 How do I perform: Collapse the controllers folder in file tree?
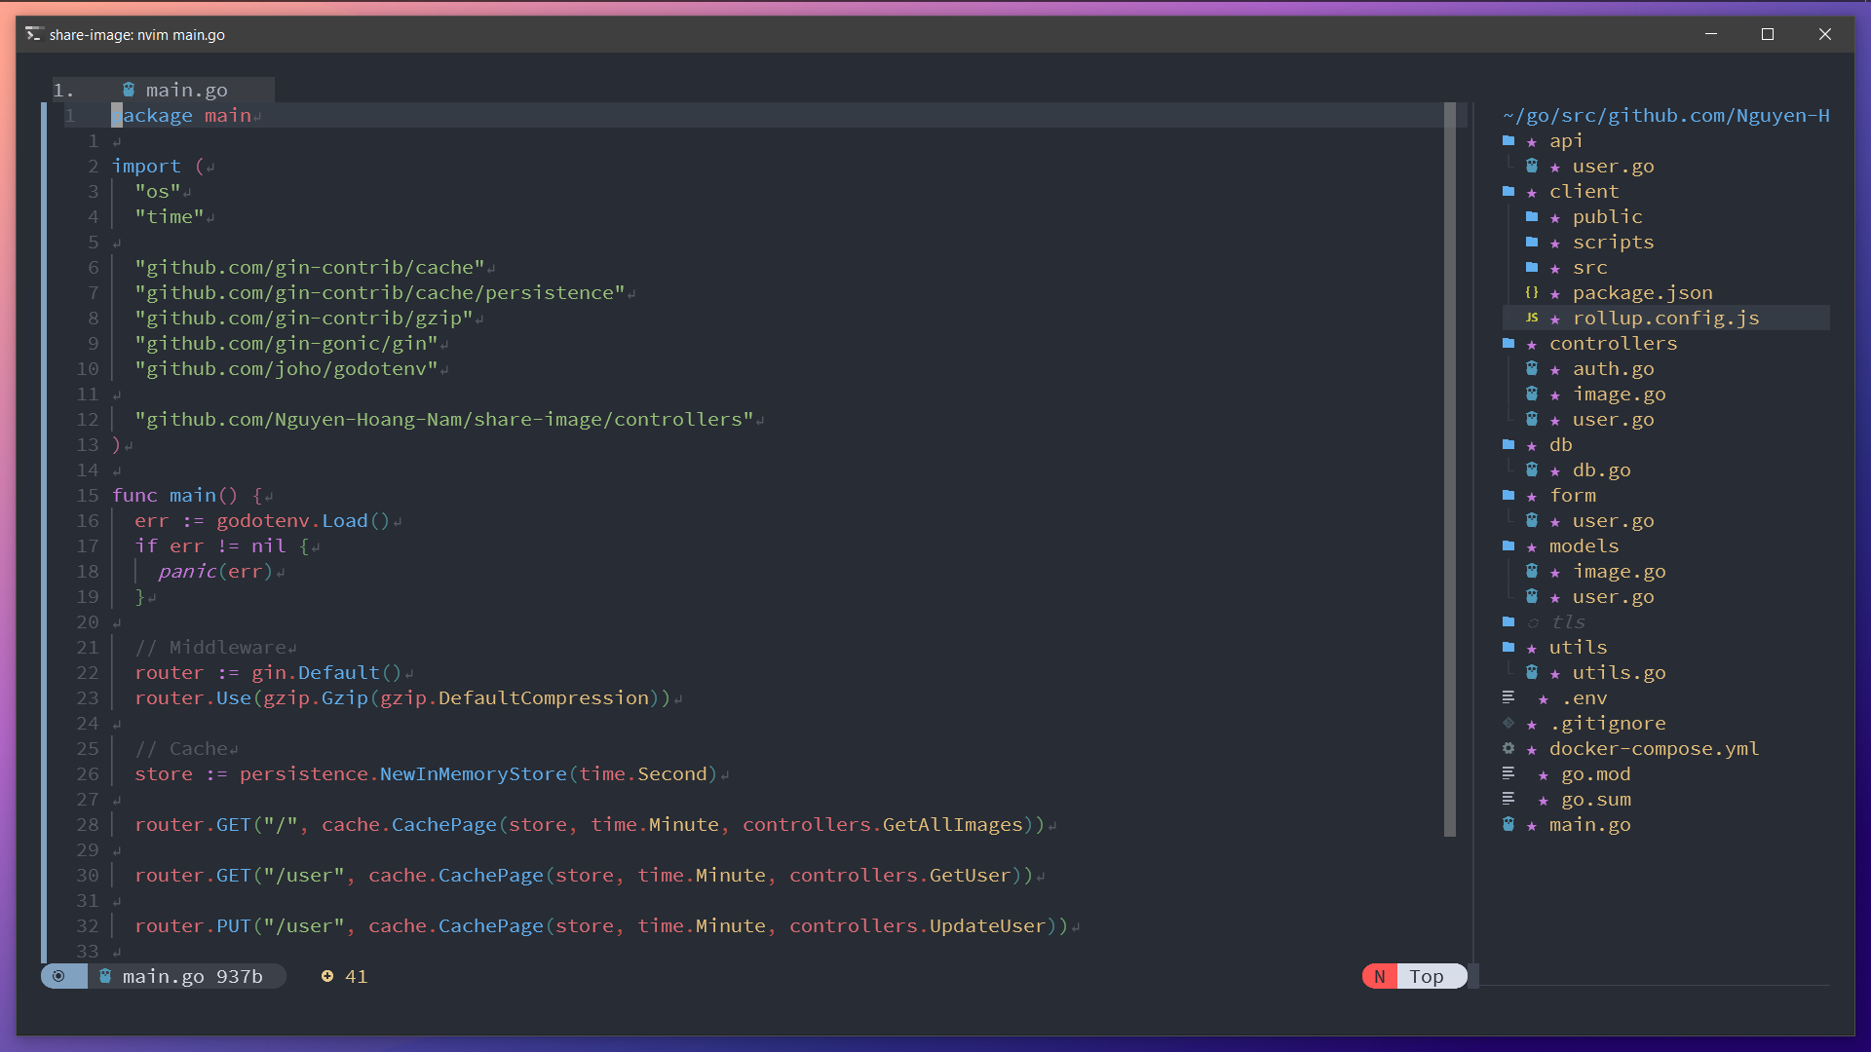click(x=1612, y=343)
